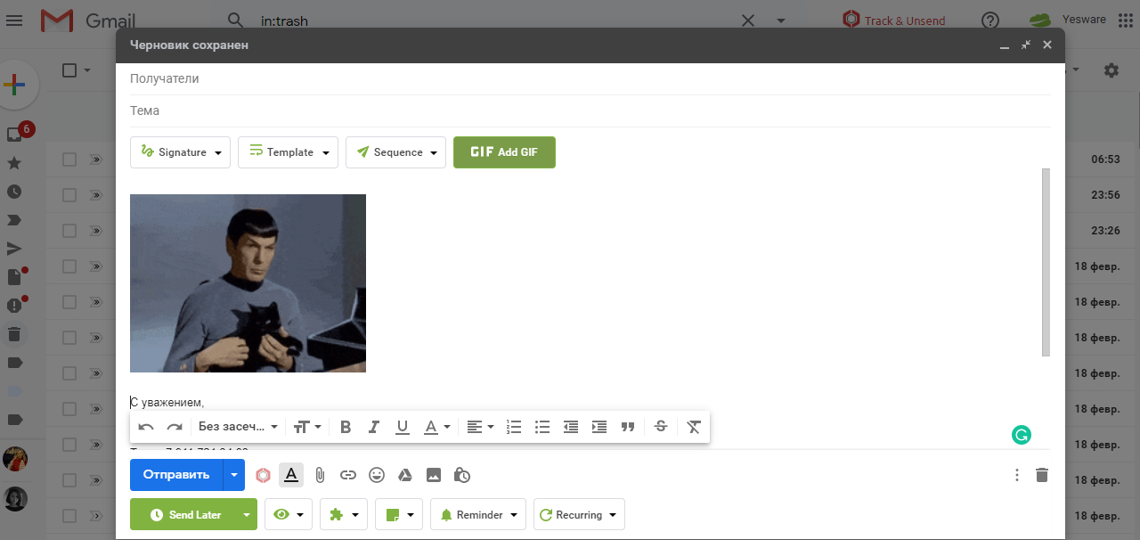Open the green note dropdown
Image resolution: width=1140 pixels, height=540 pixels.
pos(399,514)
